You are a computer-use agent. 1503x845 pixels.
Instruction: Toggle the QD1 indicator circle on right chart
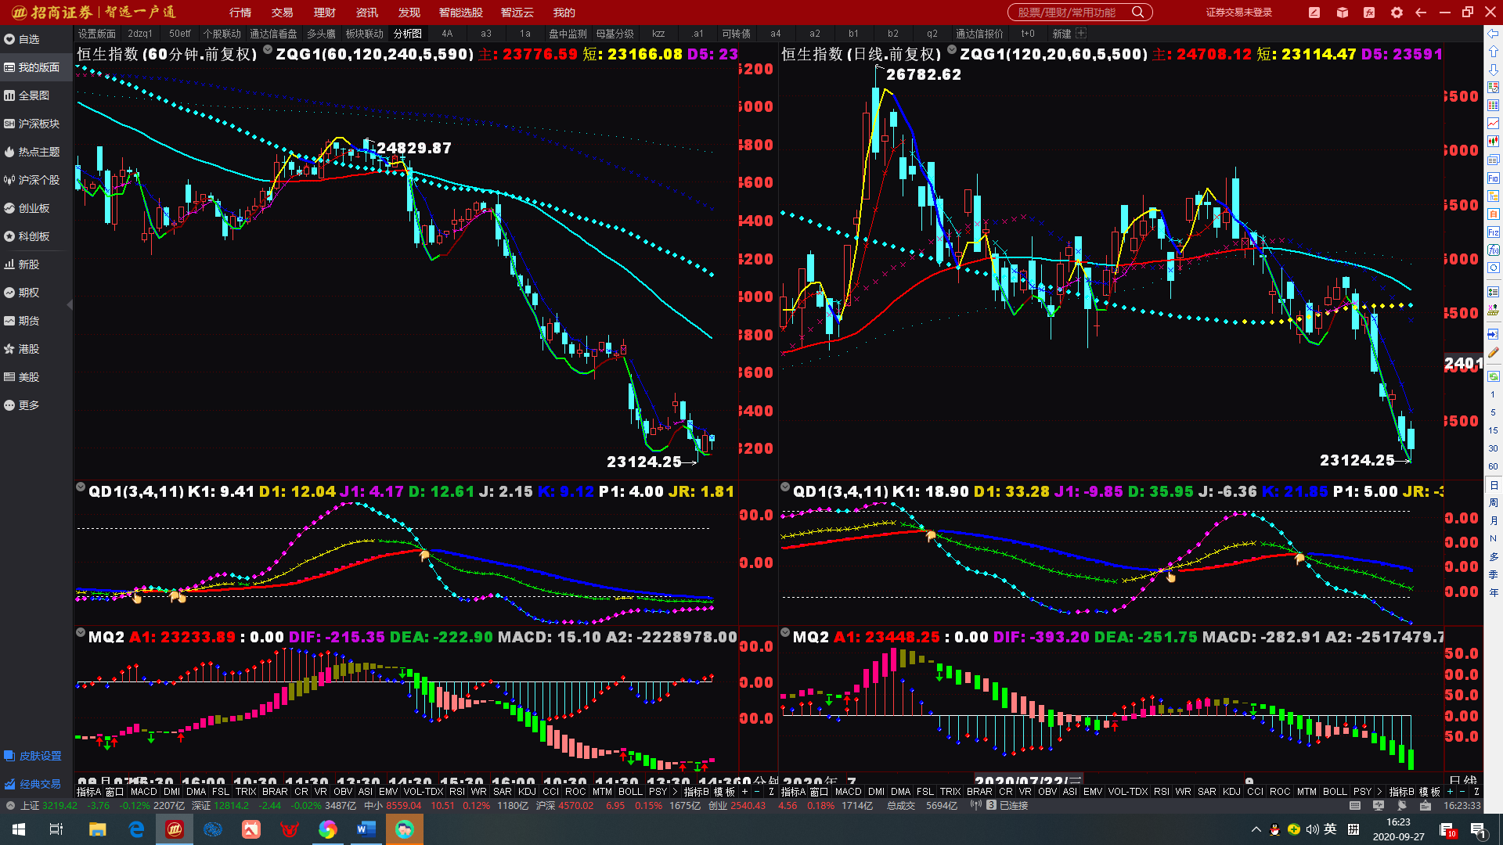(785, 487)
